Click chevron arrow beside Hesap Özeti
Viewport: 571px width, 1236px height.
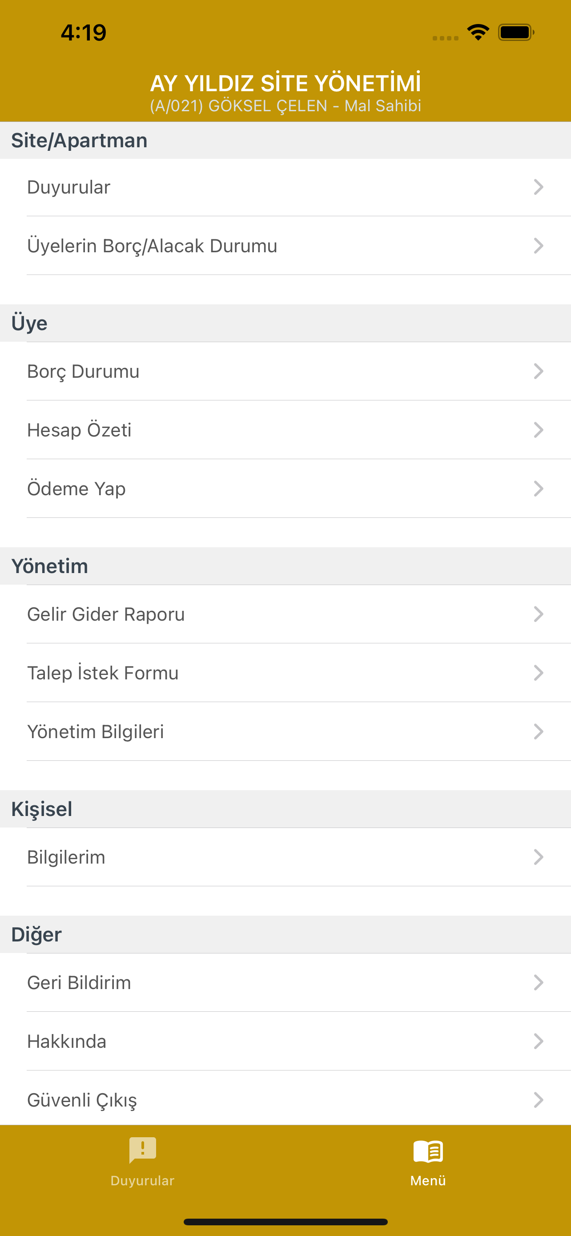click(x=539, y=430)
